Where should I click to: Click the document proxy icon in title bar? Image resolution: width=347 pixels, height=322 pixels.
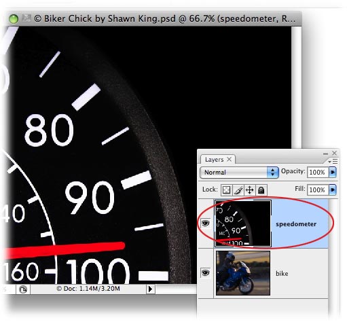(26, 18)
